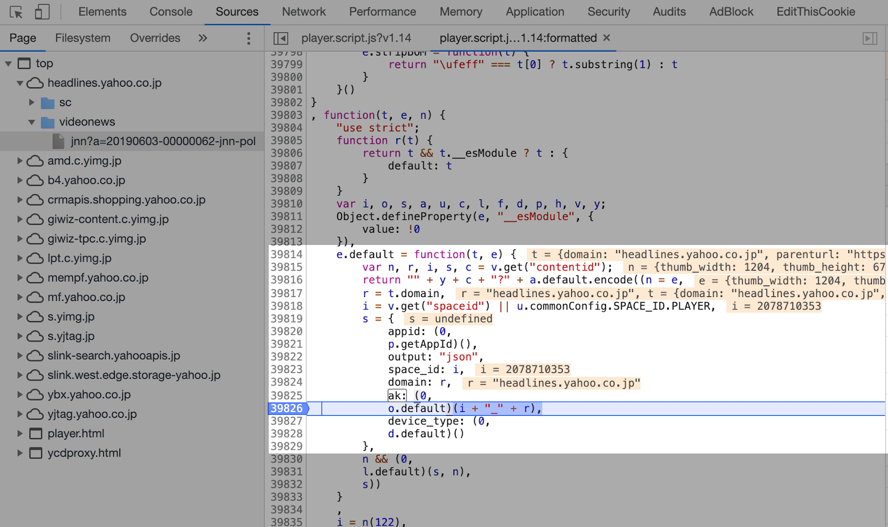Expand crmapis.shopping.yahoo.co.jp domain
The width and height of the screenshot is (888, 527).
point(20,199)
